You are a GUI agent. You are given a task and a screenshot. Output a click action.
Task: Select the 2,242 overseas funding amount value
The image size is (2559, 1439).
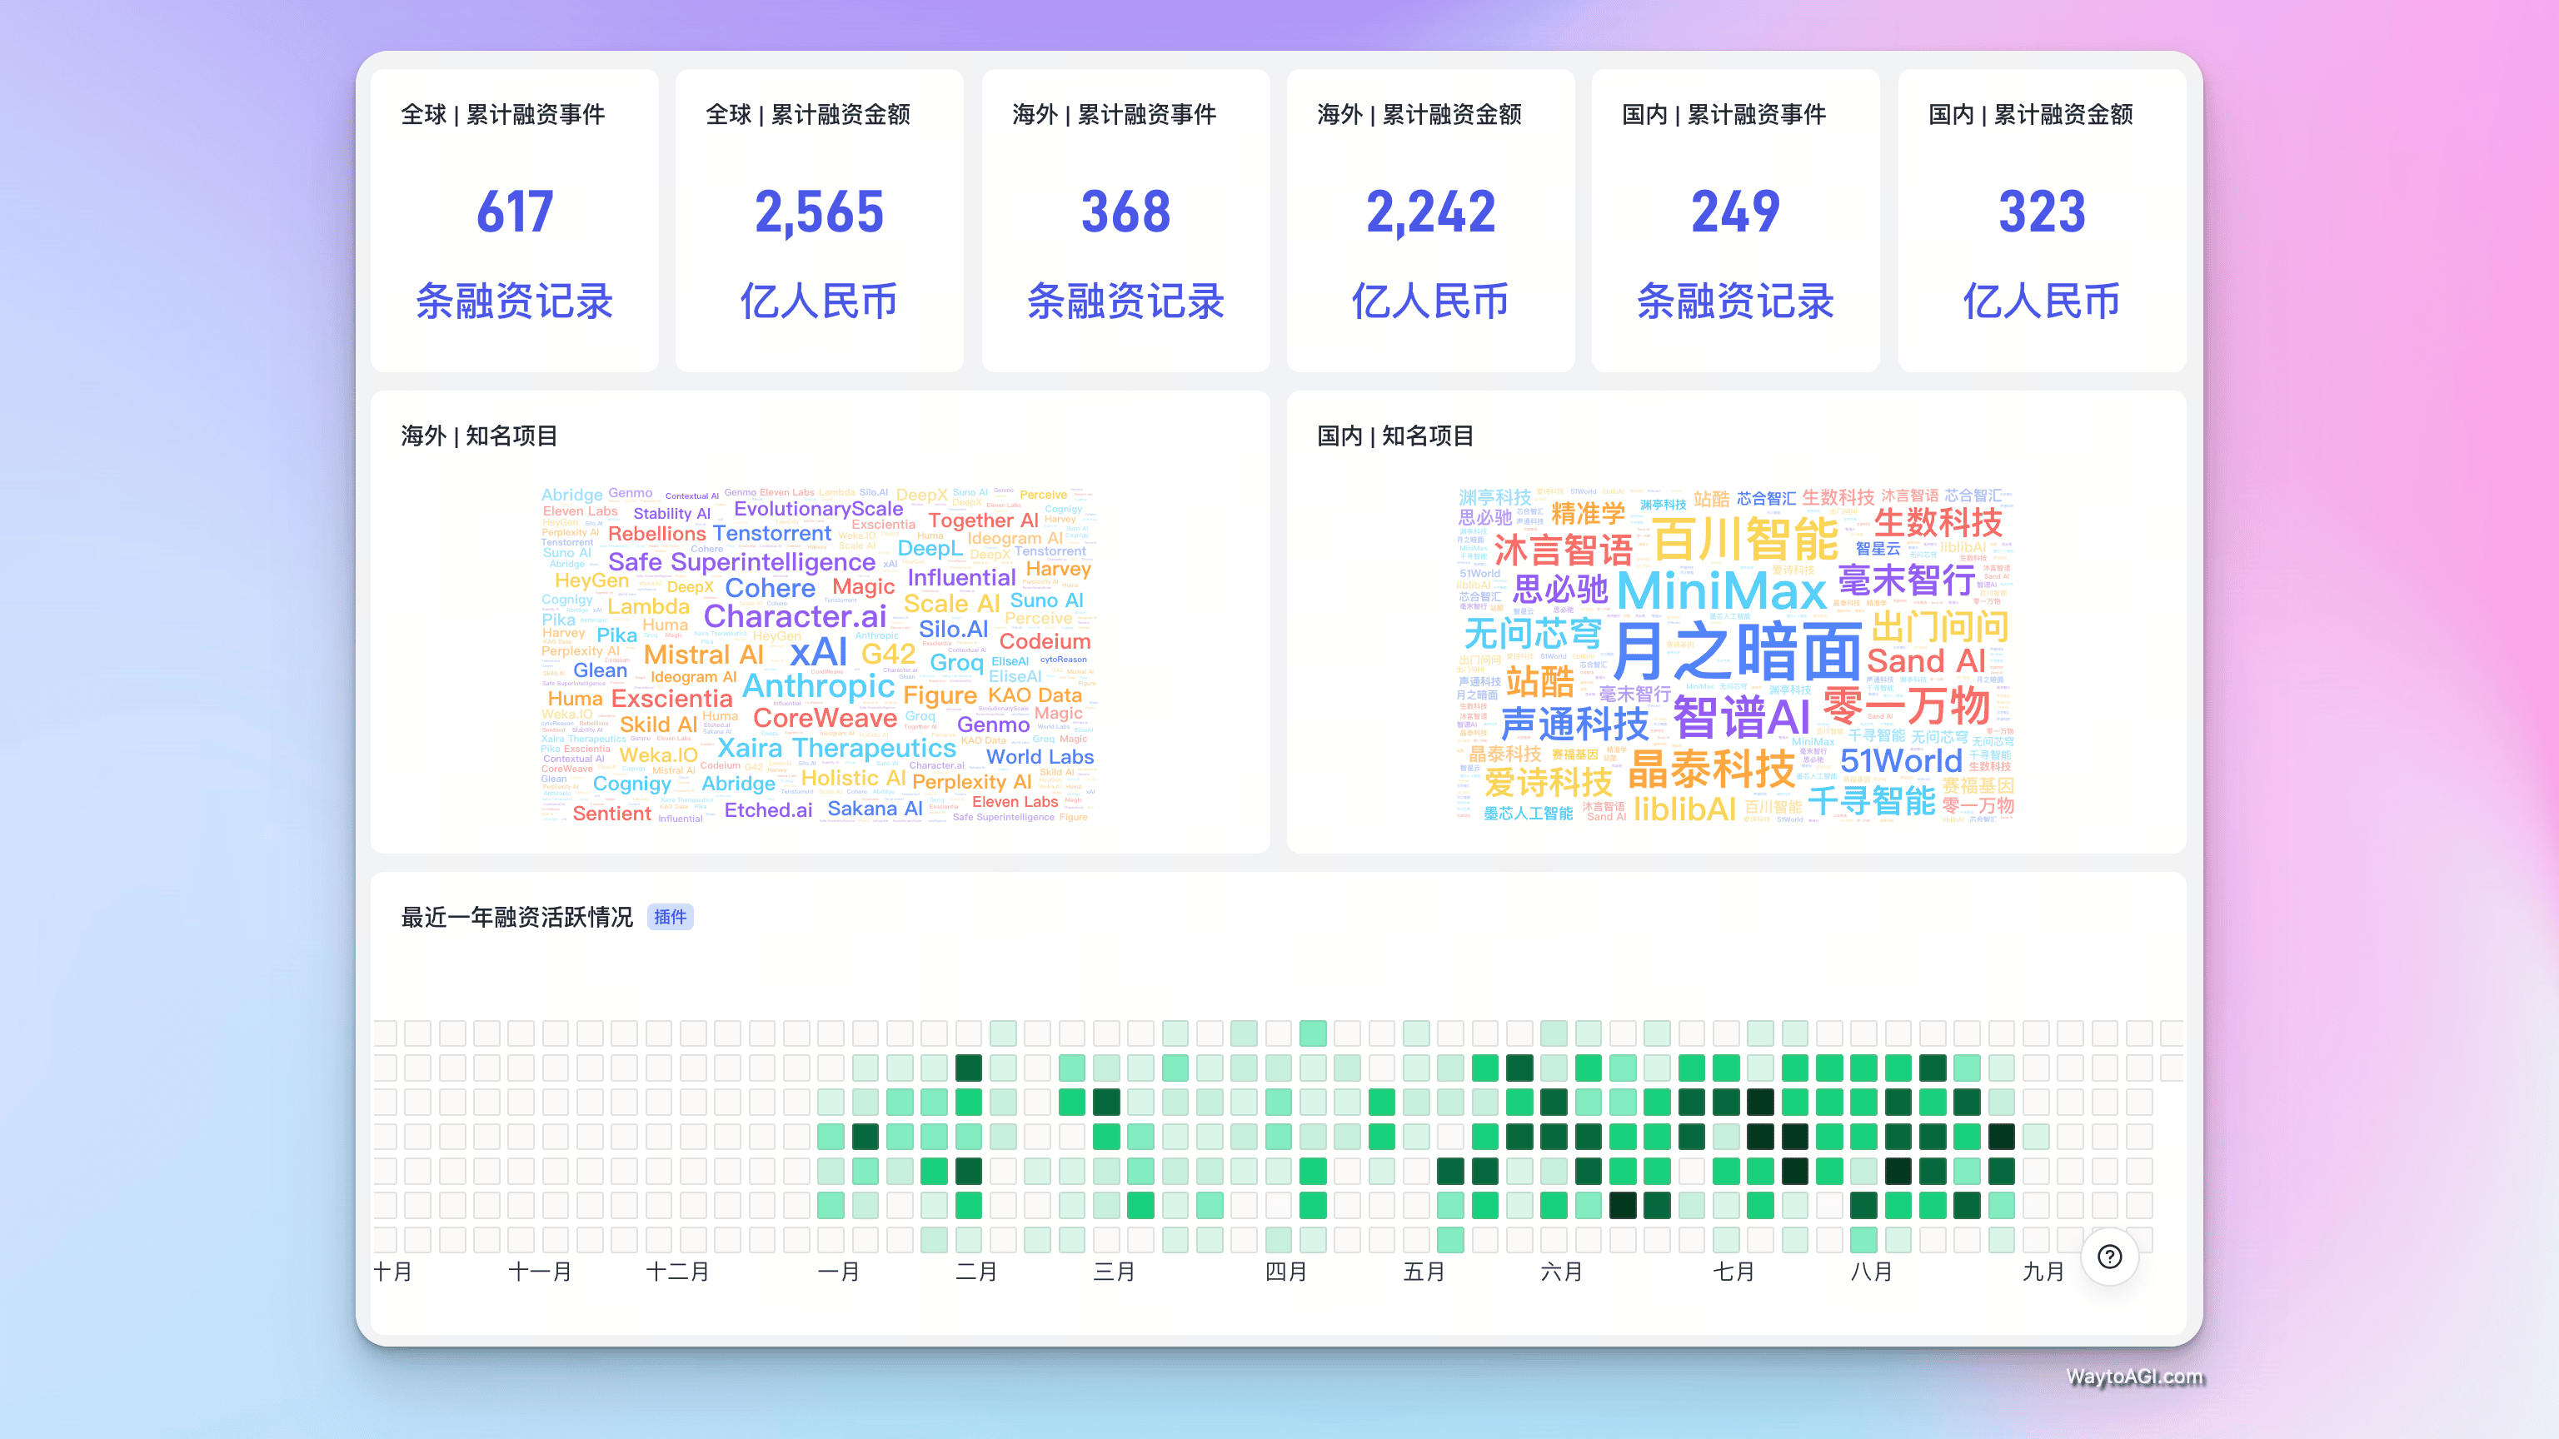click(1430, 212)
